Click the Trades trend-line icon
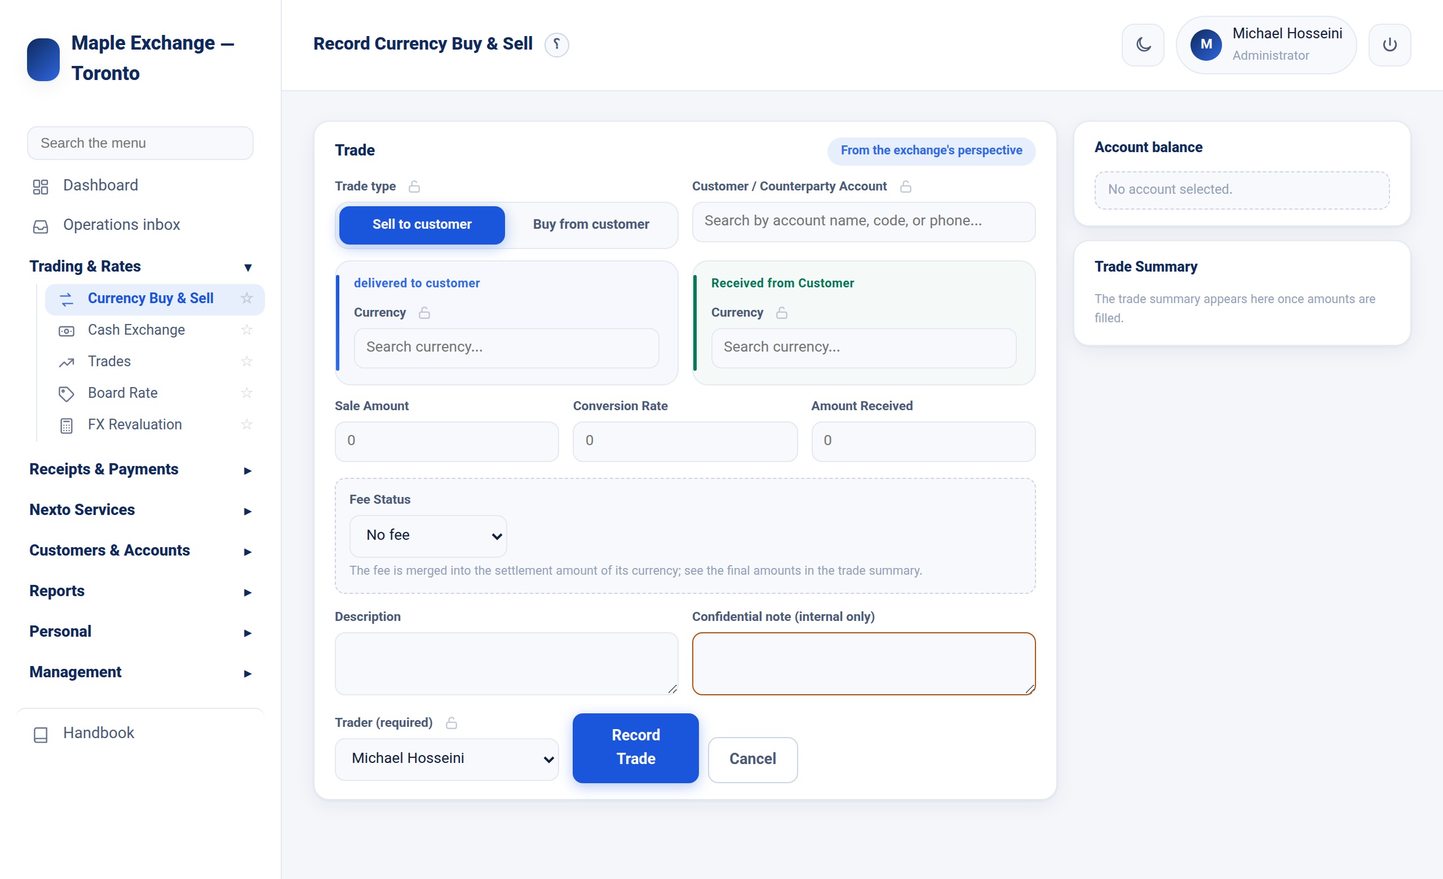The height and width of the screenshot is (879, 1443). pyautogui.click(x=66, y=362)
